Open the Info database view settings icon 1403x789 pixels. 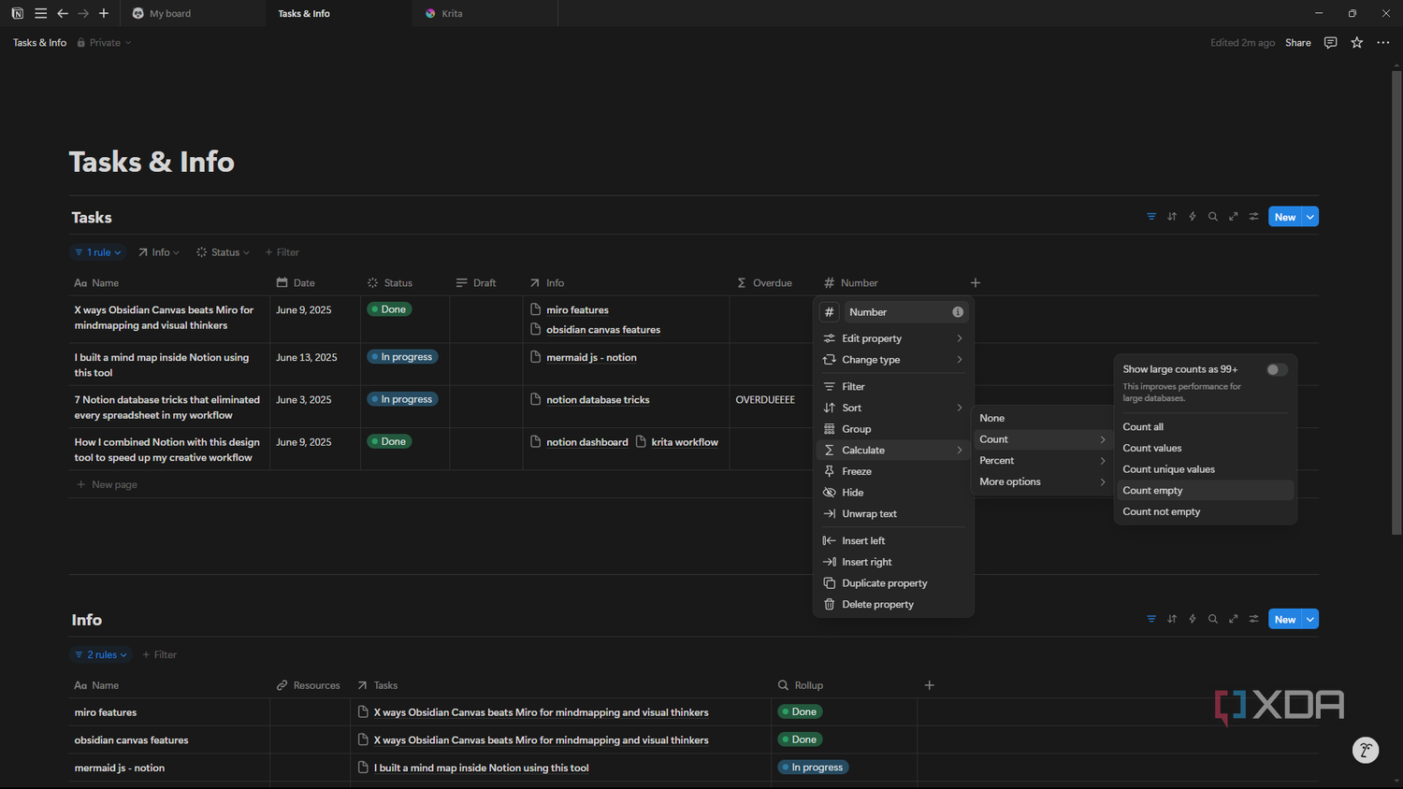tap(1254, 620)
